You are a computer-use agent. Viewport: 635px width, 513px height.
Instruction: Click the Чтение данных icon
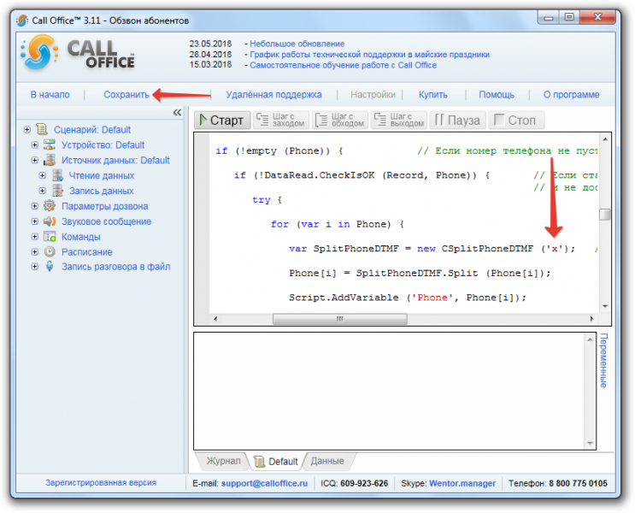[x=57, y=175]
